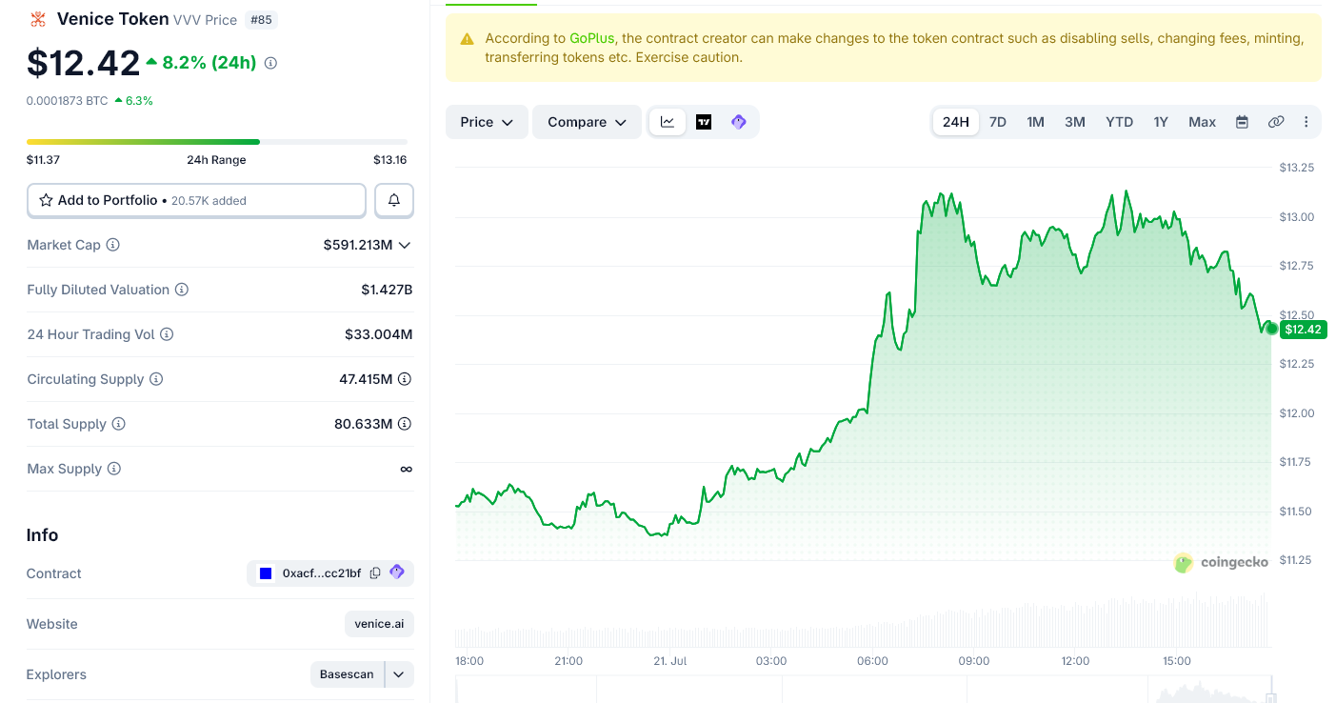Select the 1M timeframe tab
Viewport: 1336px width, 703px height.
point(1036,122)
